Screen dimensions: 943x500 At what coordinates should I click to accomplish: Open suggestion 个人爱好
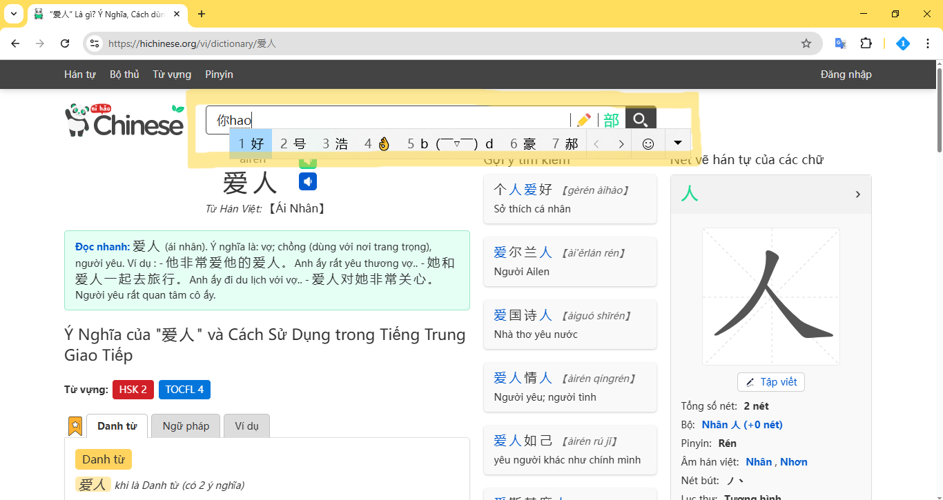pyautogui.click(x=570, y=199)
